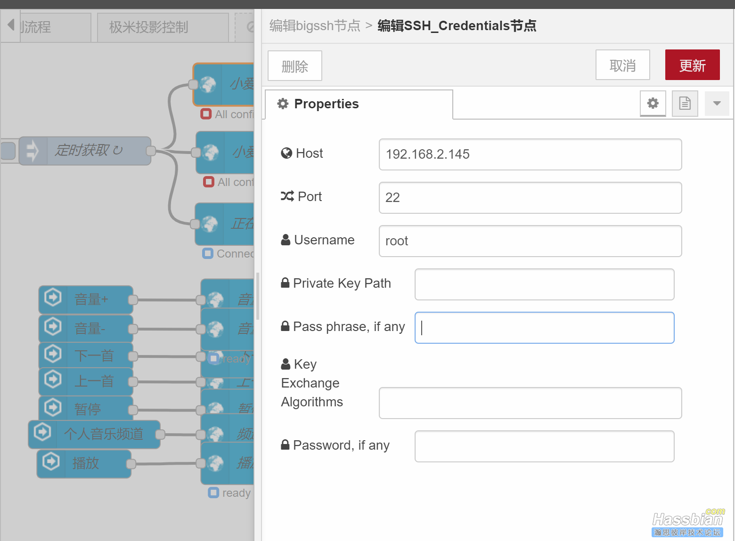Switch to the 极米投影控制 flow tab

pos(163,27)
